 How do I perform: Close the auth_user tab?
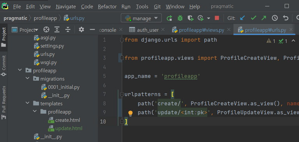pyautogui.click(x=163, y=29)
